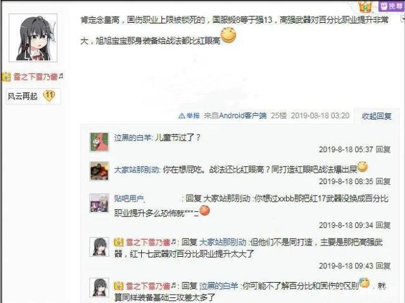The image size is (405, 303).
Task: Reply to the 08:35 comment
Action: tap(383, 182)
